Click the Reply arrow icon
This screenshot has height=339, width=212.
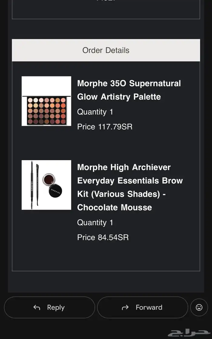tap(37, 307)
